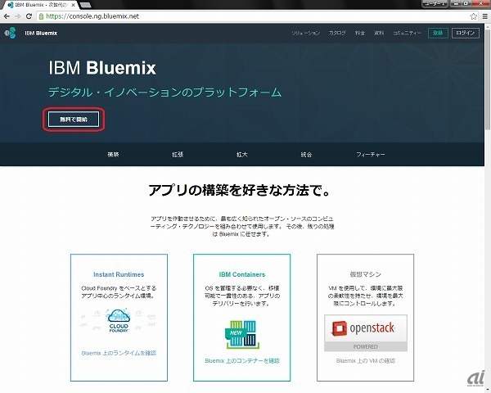Image resolution: width=491 pixels, height=393 pixels.
Task: Click the IBM Bluemix header text
Action: click(x=41, y=34)
